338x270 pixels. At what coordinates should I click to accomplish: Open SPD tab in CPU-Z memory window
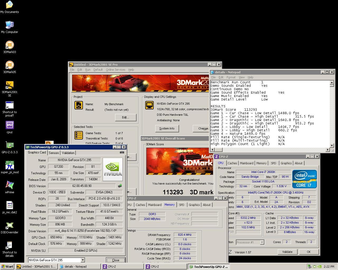tap(181, 205)
